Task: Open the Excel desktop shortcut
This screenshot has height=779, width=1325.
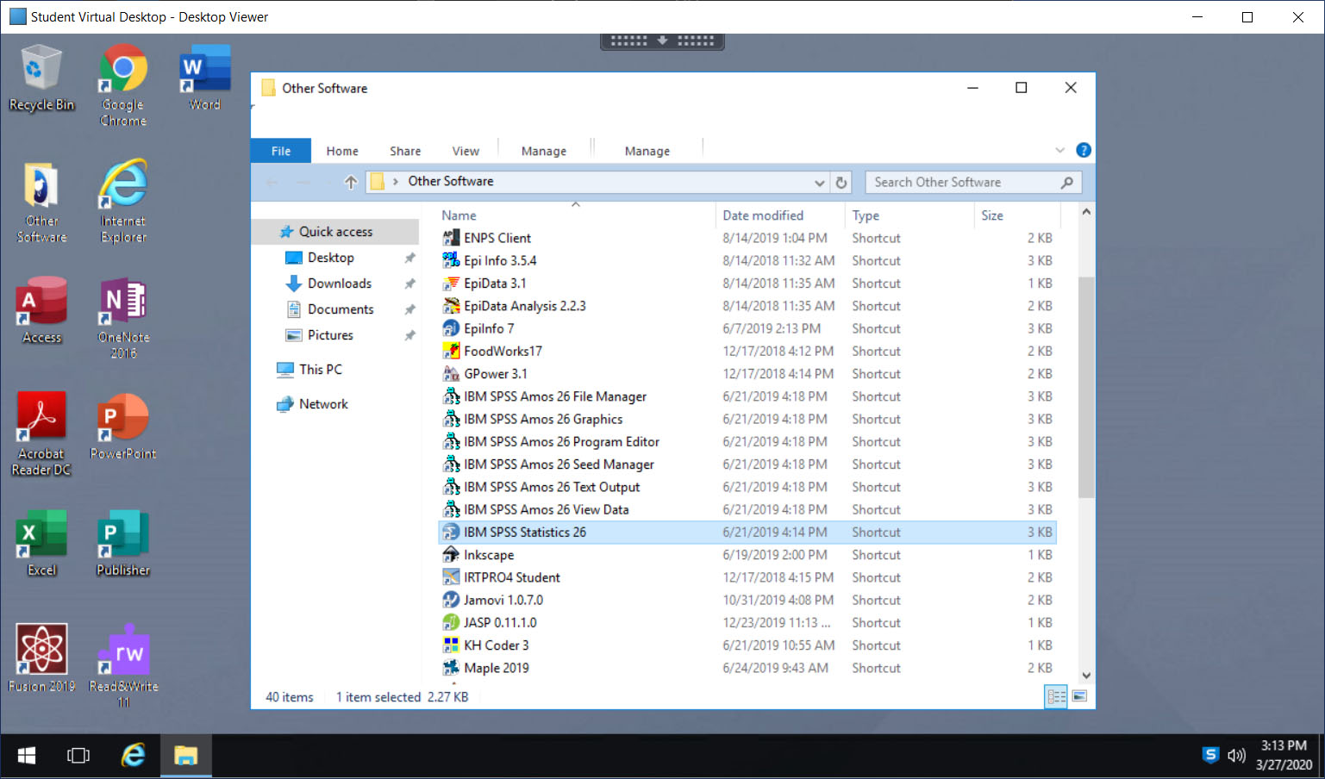Action: [x=41, y=543]
